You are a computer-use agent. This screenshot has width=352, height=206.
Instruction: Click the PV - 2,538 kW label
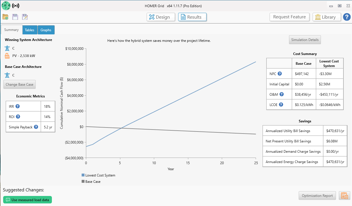coord(24,56)
